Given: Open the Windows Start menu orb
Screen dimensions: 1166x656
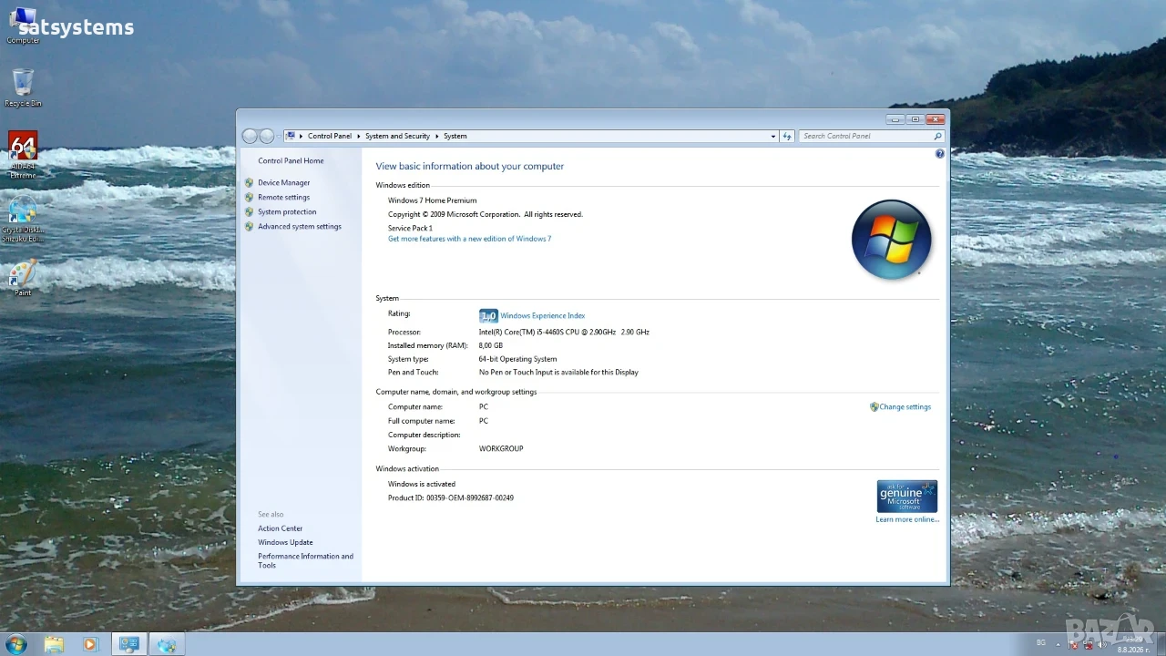Looking at the screenshot, I should click(x=15, y=644).
